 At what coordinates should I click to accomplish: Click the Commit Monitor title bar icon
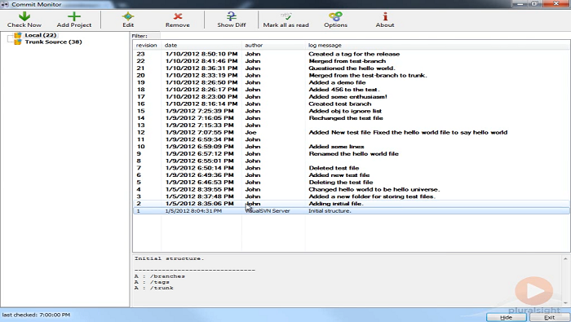[x=5, y=4]
